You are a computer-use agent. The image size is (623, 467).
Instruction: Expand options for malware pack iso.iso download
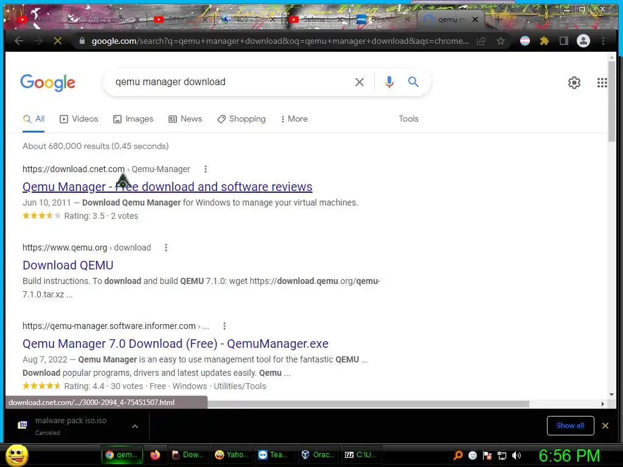[x=135, y=426]
